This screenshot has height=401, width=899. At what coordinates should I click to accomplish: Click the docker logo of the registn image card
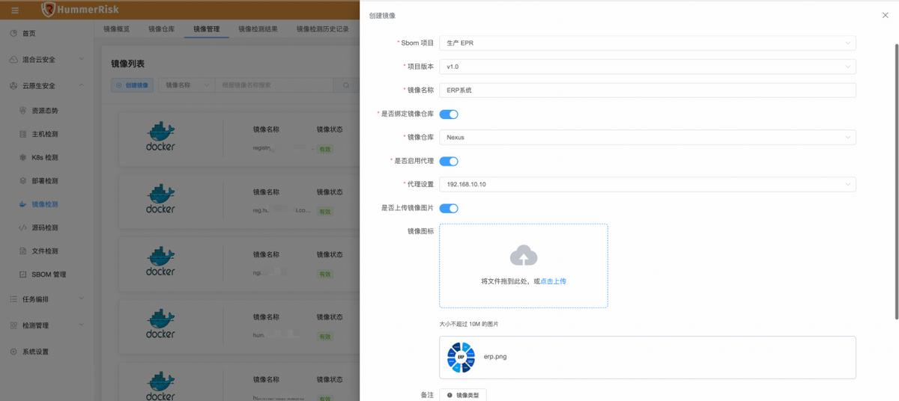pos(160,137)
